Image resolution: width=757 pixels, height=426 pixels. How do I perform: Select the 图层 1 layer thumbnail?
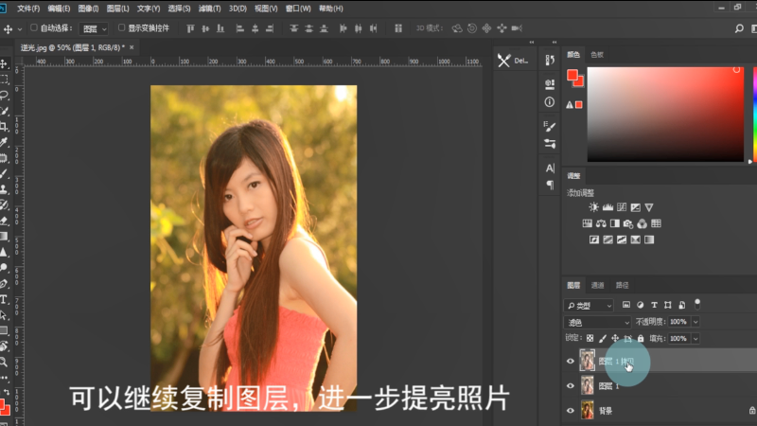tap(587, 385)
